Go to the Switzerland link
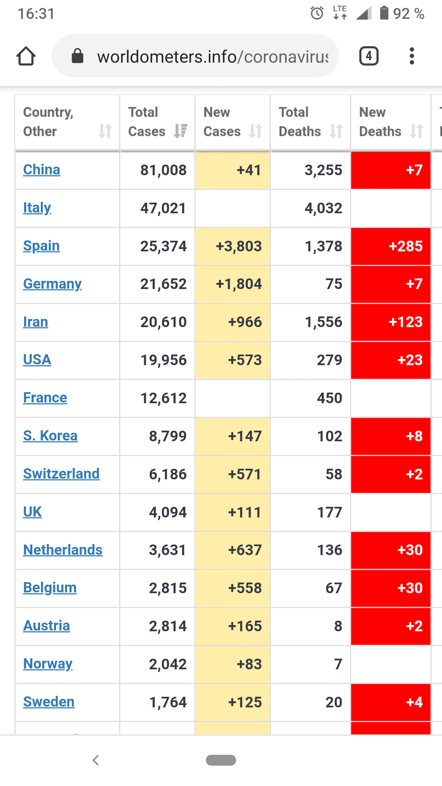This screenshot has width=442, height=786. point(61,474)
